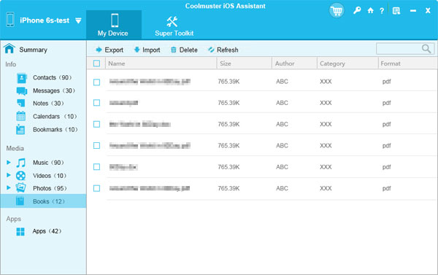The width and height of the screenshot is (438, 275).
Task: Click the Bookmarks icon in sidebar
Action: click(20, 129)
